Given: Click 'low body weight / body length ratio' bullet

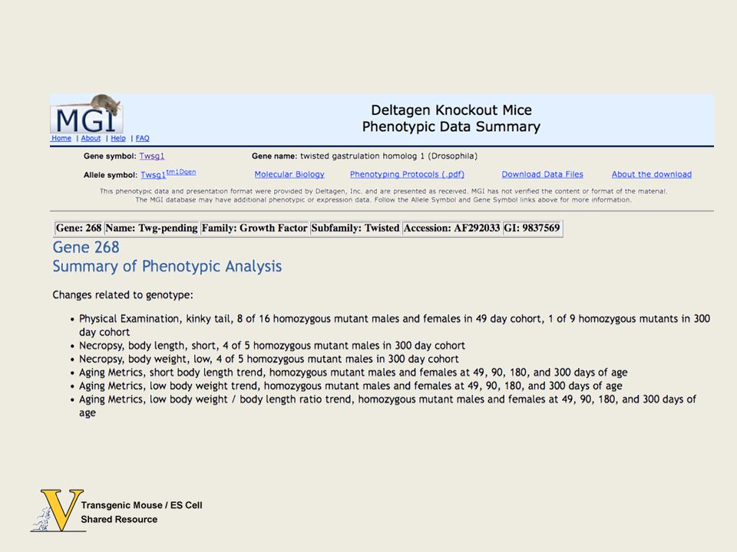Looking at the screenshot, I should (387, 406).
